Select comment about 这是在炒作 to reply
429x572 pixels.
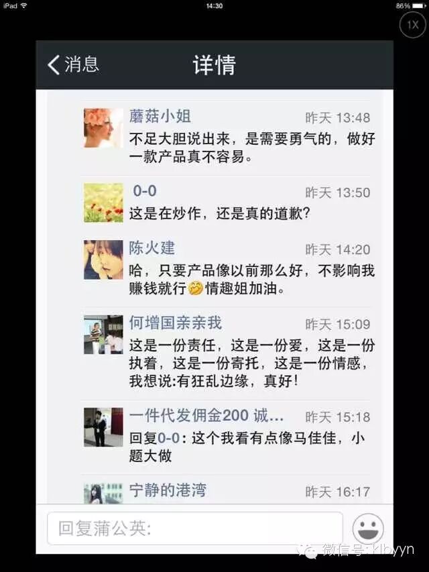point(219,213)
